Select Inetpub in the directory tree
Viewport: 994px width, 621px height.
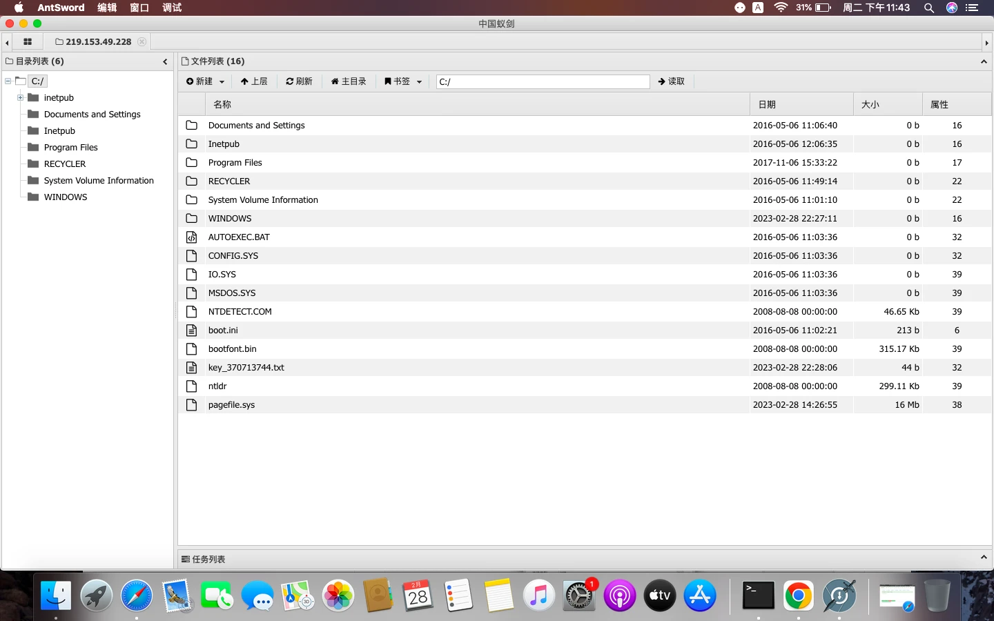click(59, 130)
